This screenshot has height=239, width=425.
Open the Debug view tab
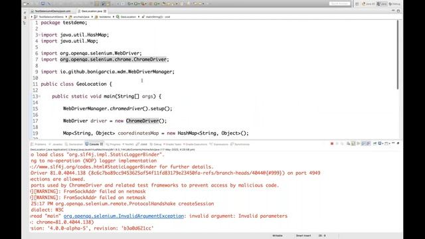[x=155, y=144]
